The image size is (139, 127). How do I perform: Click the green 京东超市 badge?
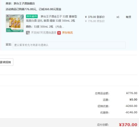[x=32, y=16]
